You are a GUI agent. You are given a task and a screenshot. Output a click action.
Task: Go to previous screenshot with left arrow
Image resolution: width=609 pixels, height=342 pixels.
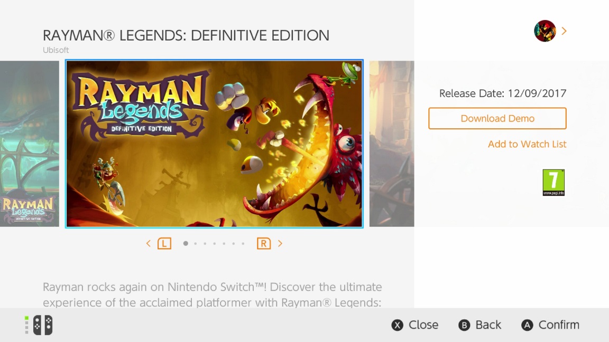(x=149, y=243)
